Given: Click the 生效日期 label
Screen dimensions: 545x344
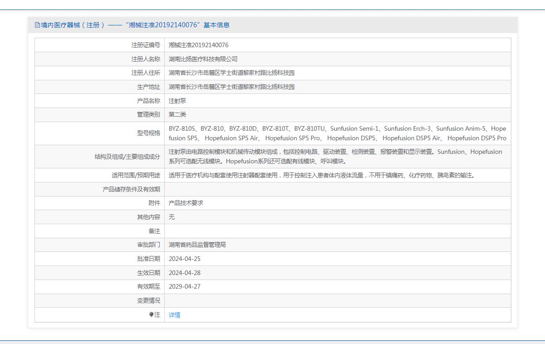Looking at the screenshot, I should point(148,273).
